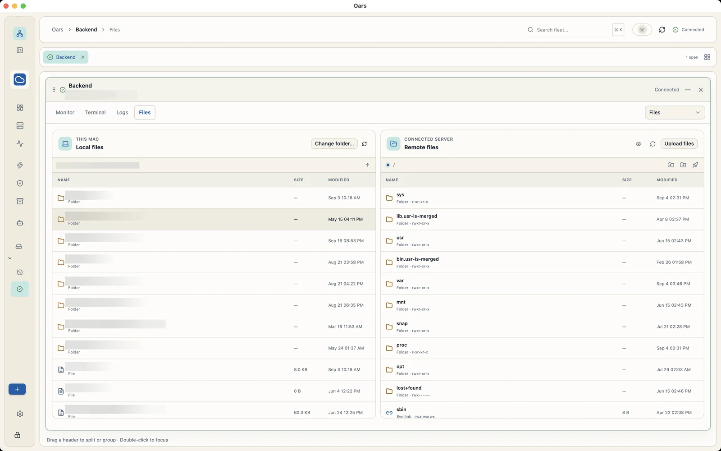Switch to the Terminal tab
721x451 pixels.
[95, 113]
